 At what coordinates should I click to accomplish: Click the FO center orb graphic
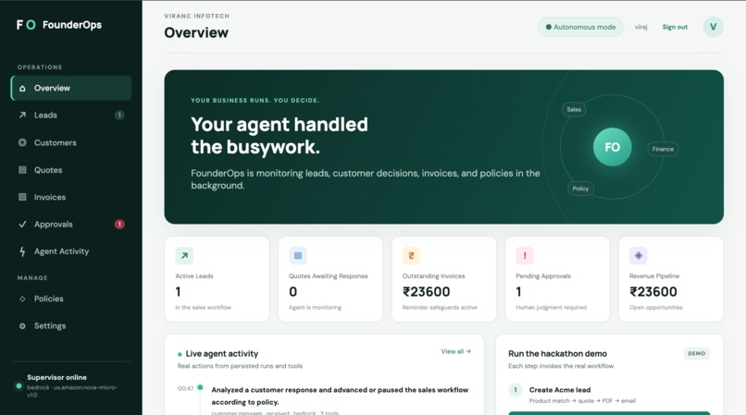coord(613,147)
